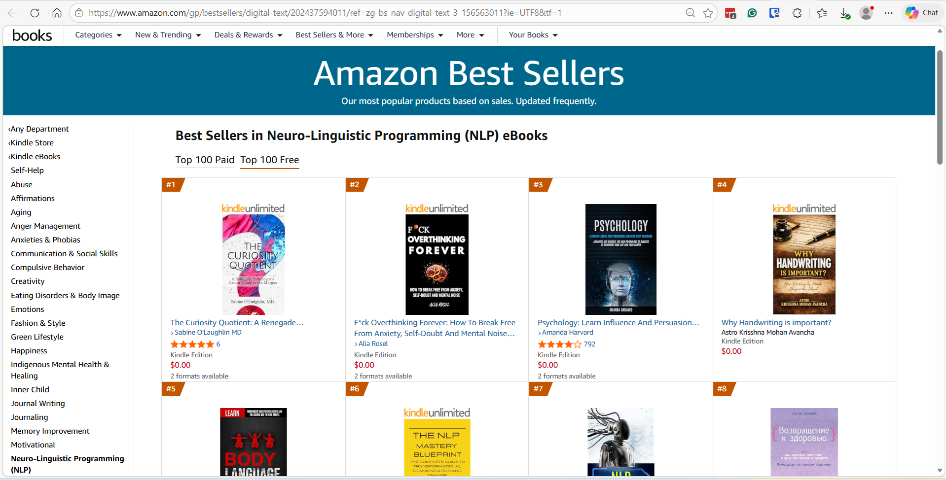
Task: Open the New & Trending dropdown
Action: tap(168, 35)
